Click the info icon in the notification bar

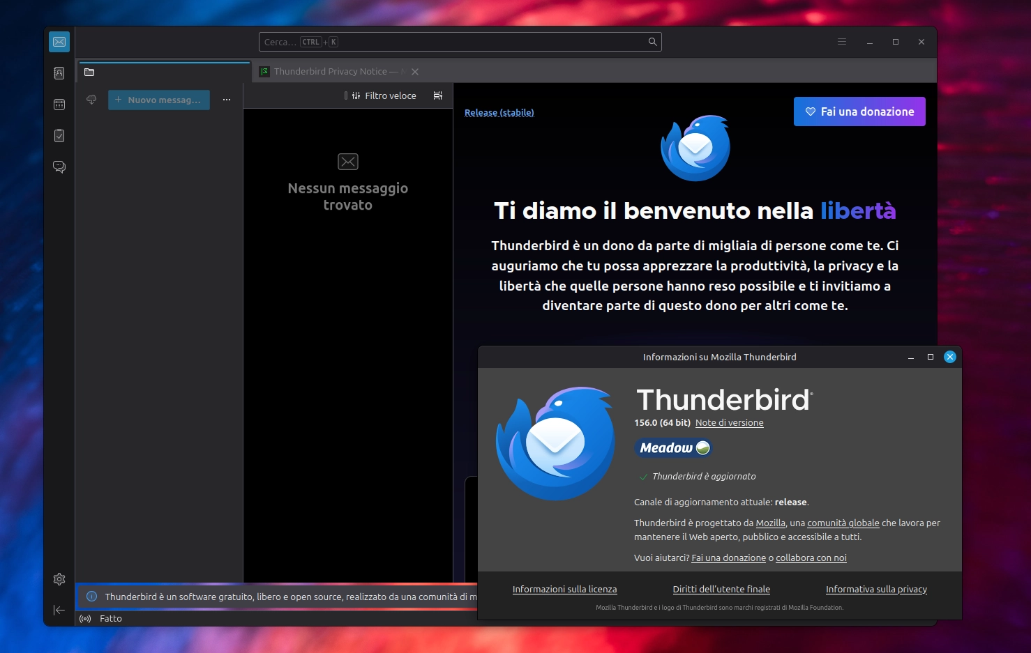coord(91,597)
